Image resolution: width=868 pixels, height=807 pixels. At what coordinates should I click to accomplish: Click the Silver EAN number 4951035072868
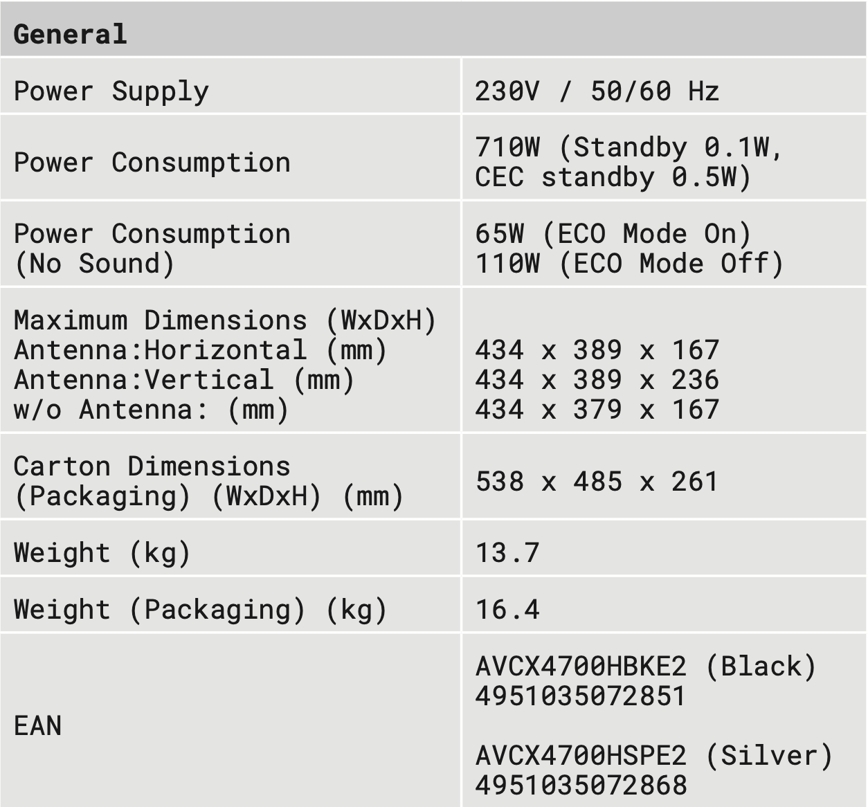point(581,786)
